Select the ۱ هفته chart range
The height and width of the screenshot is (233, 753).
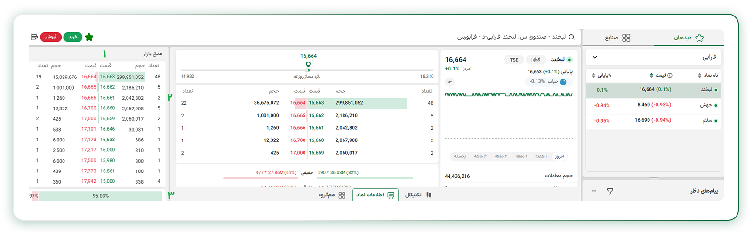[x=541, y=156]
